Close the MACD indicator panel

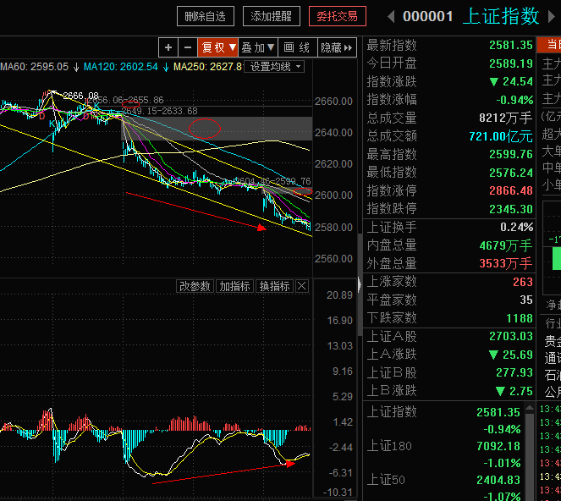click(302, 287)
